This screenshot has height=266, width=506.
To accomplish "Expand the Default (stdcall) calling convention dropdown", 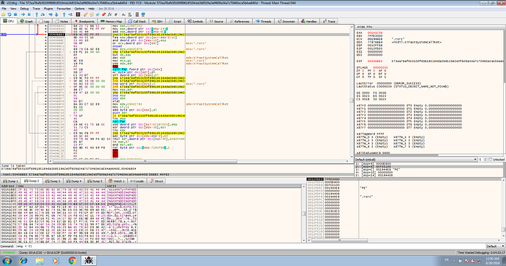I will coord(416,160).
